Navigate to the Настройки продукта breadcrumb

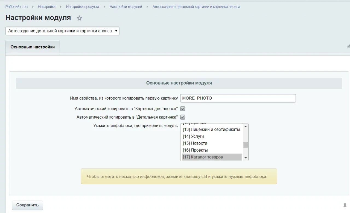click(x=82, y=7)
